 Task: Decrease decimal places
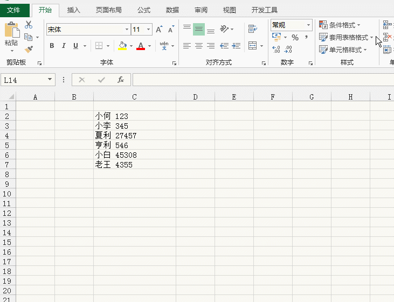[288, 49]
